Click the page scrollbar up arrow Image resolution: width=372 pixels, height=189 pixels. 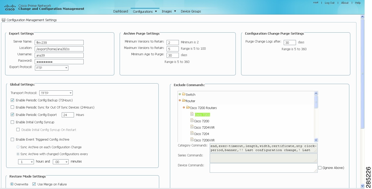point(362,17)
